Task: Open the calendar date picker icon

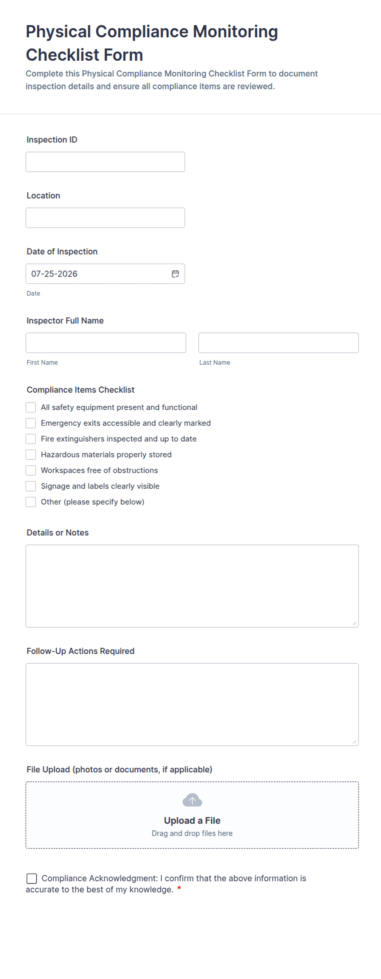Action: point(175,274)
